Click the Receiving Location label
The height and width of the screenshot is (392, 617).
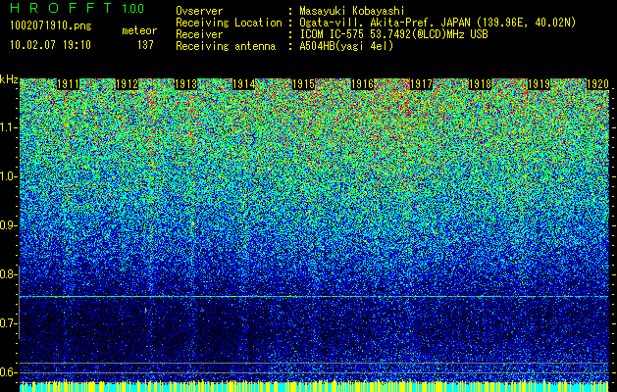pyautogui.click(x=229, y=23)
